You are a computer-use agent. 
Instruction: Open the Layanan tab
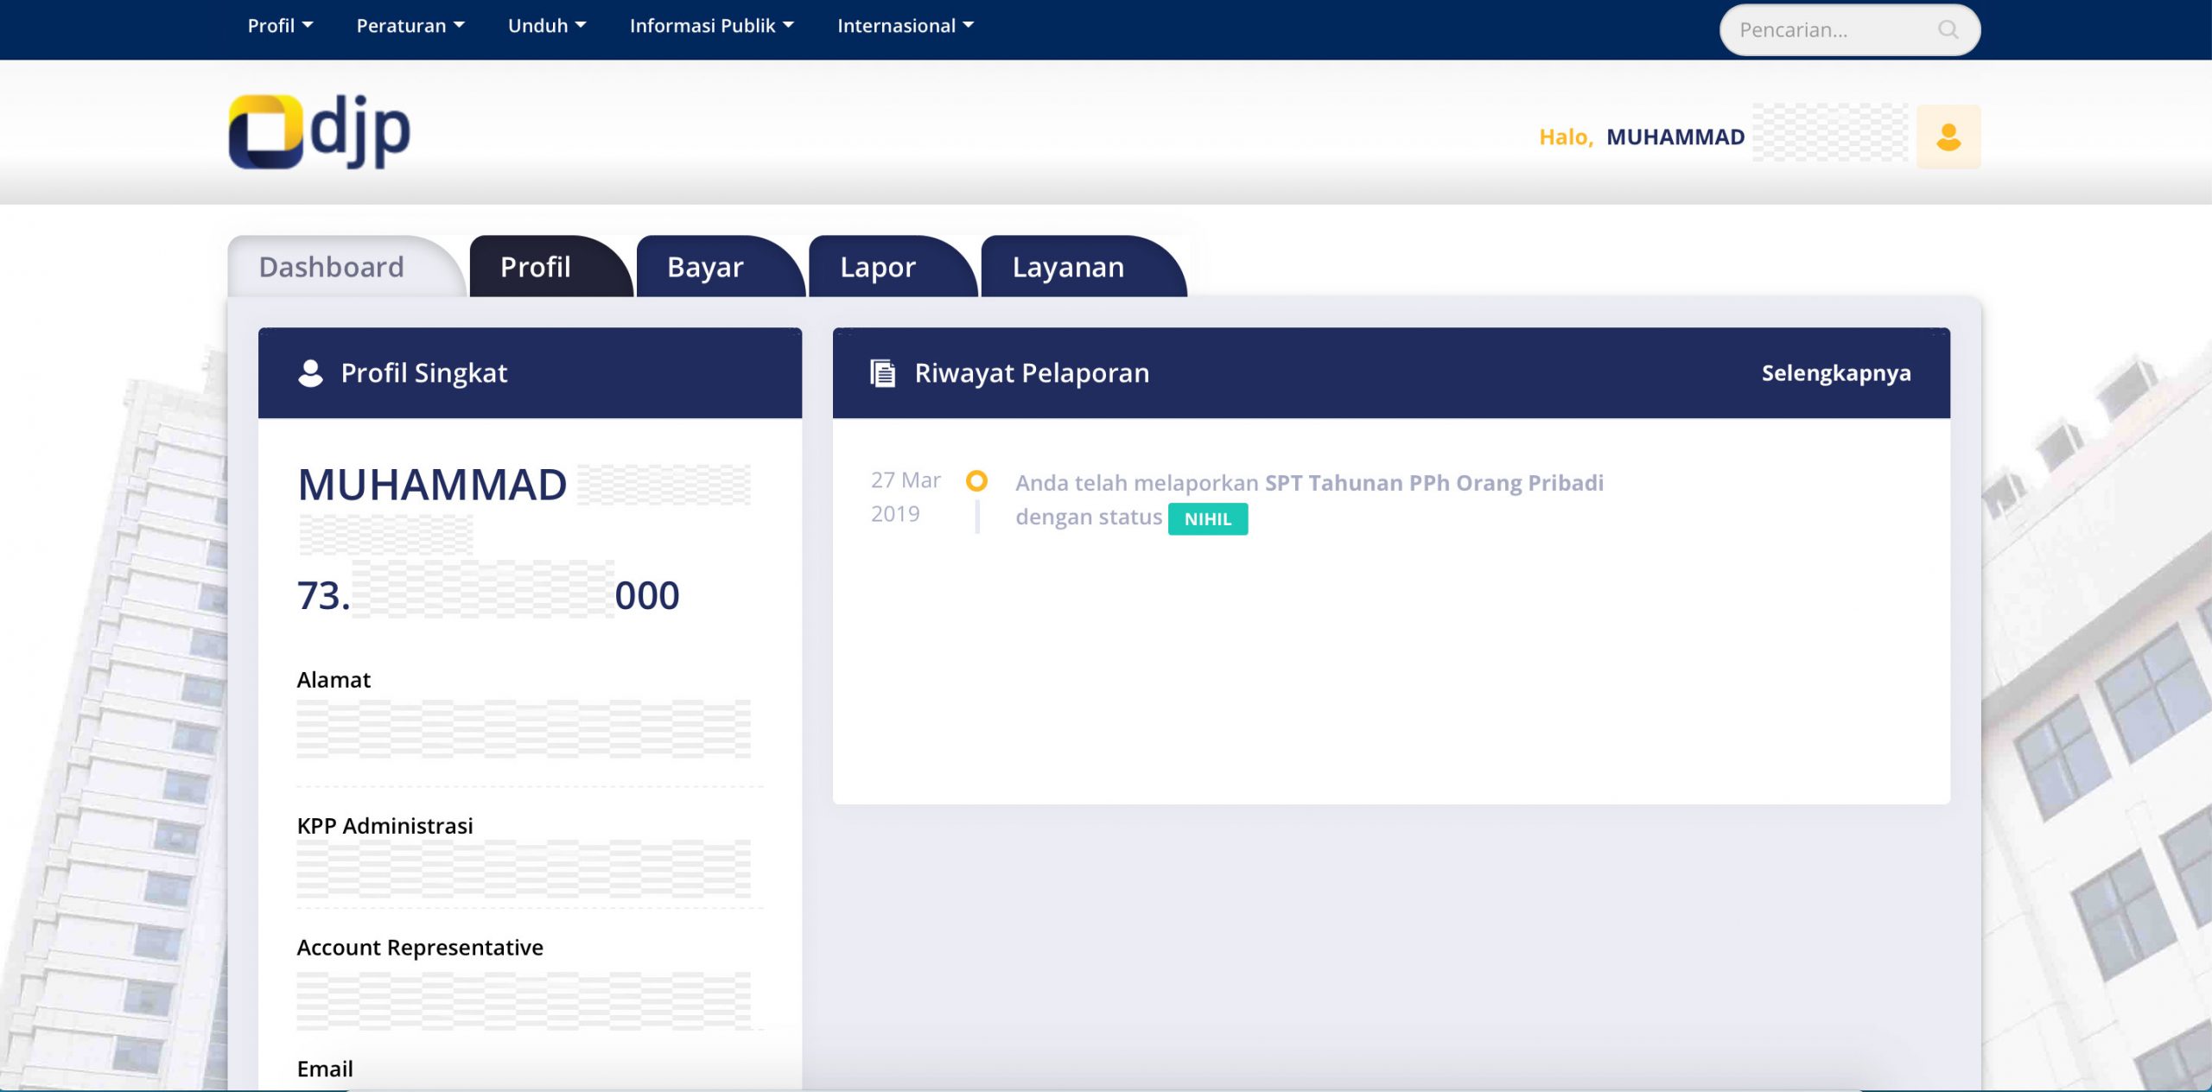tap(1068, 267)
